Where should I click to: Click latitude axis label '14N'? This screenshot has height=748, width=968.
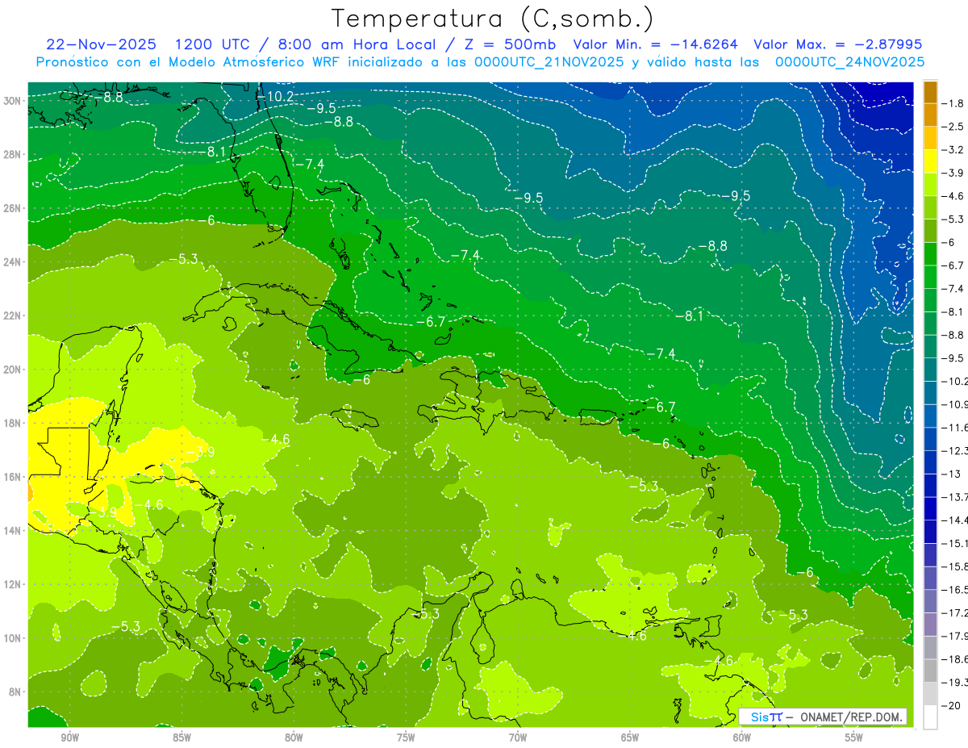13,530
